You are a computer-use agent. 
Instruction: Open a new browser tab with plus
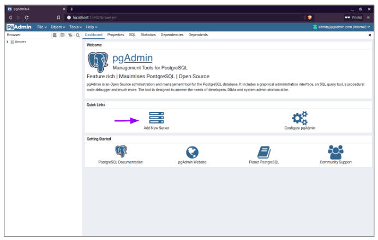pos(71,9)
